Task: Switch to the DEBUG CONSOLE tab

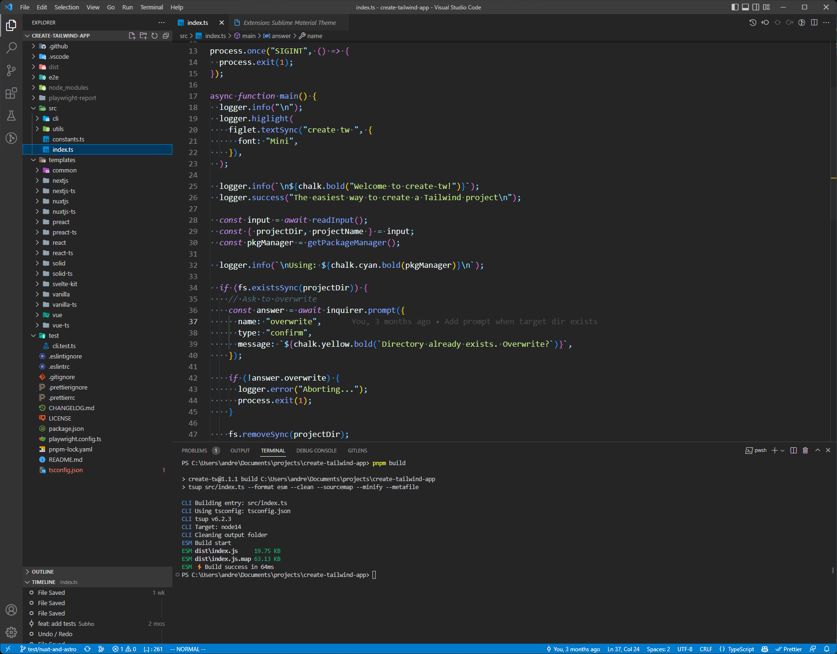Action: (317, 450)
